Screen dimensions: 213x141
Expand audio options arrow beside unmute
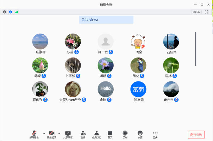[44, 133]
